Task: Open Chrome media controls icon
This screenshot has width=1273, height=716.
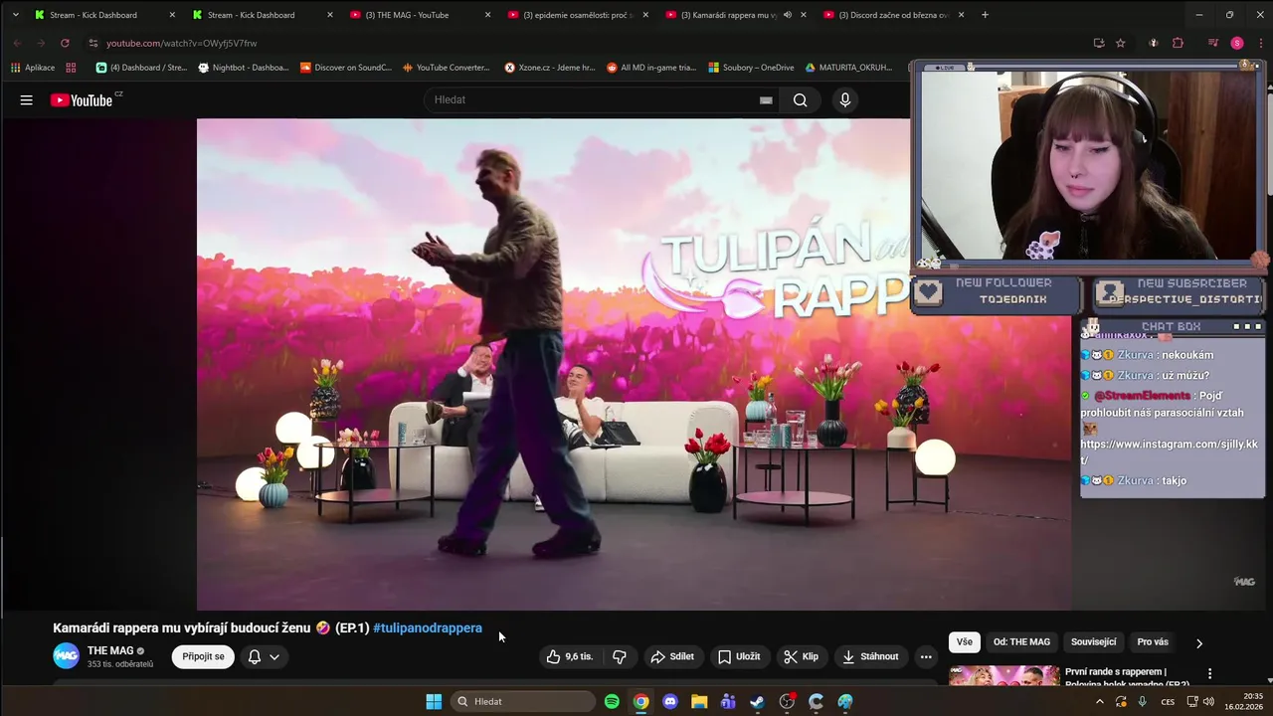Action: coord(1213,43)
